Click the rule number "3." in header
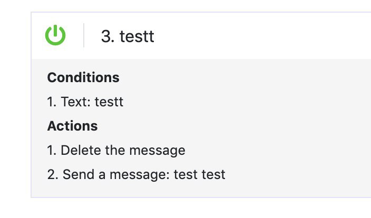The image size is (371, 218). (x=108, y=36)
